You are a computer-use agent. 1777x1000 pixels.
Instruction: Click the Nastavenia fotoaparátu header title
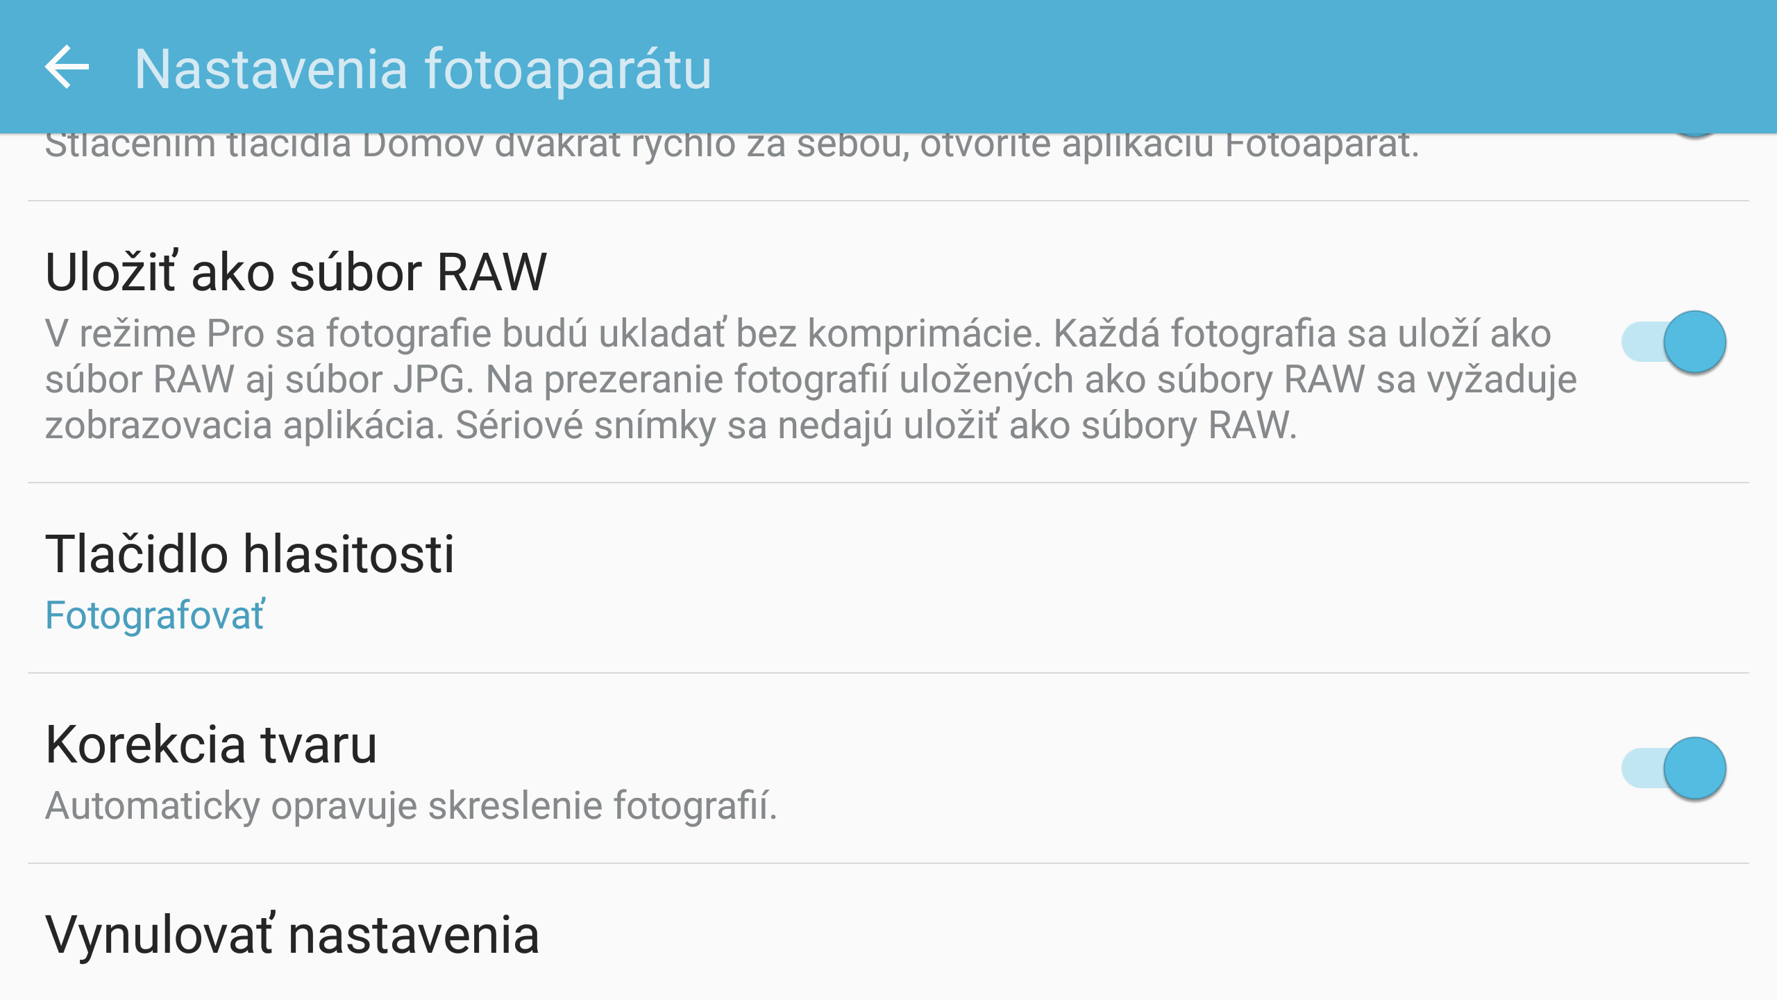pyautogui.click(x=423, y=69)
